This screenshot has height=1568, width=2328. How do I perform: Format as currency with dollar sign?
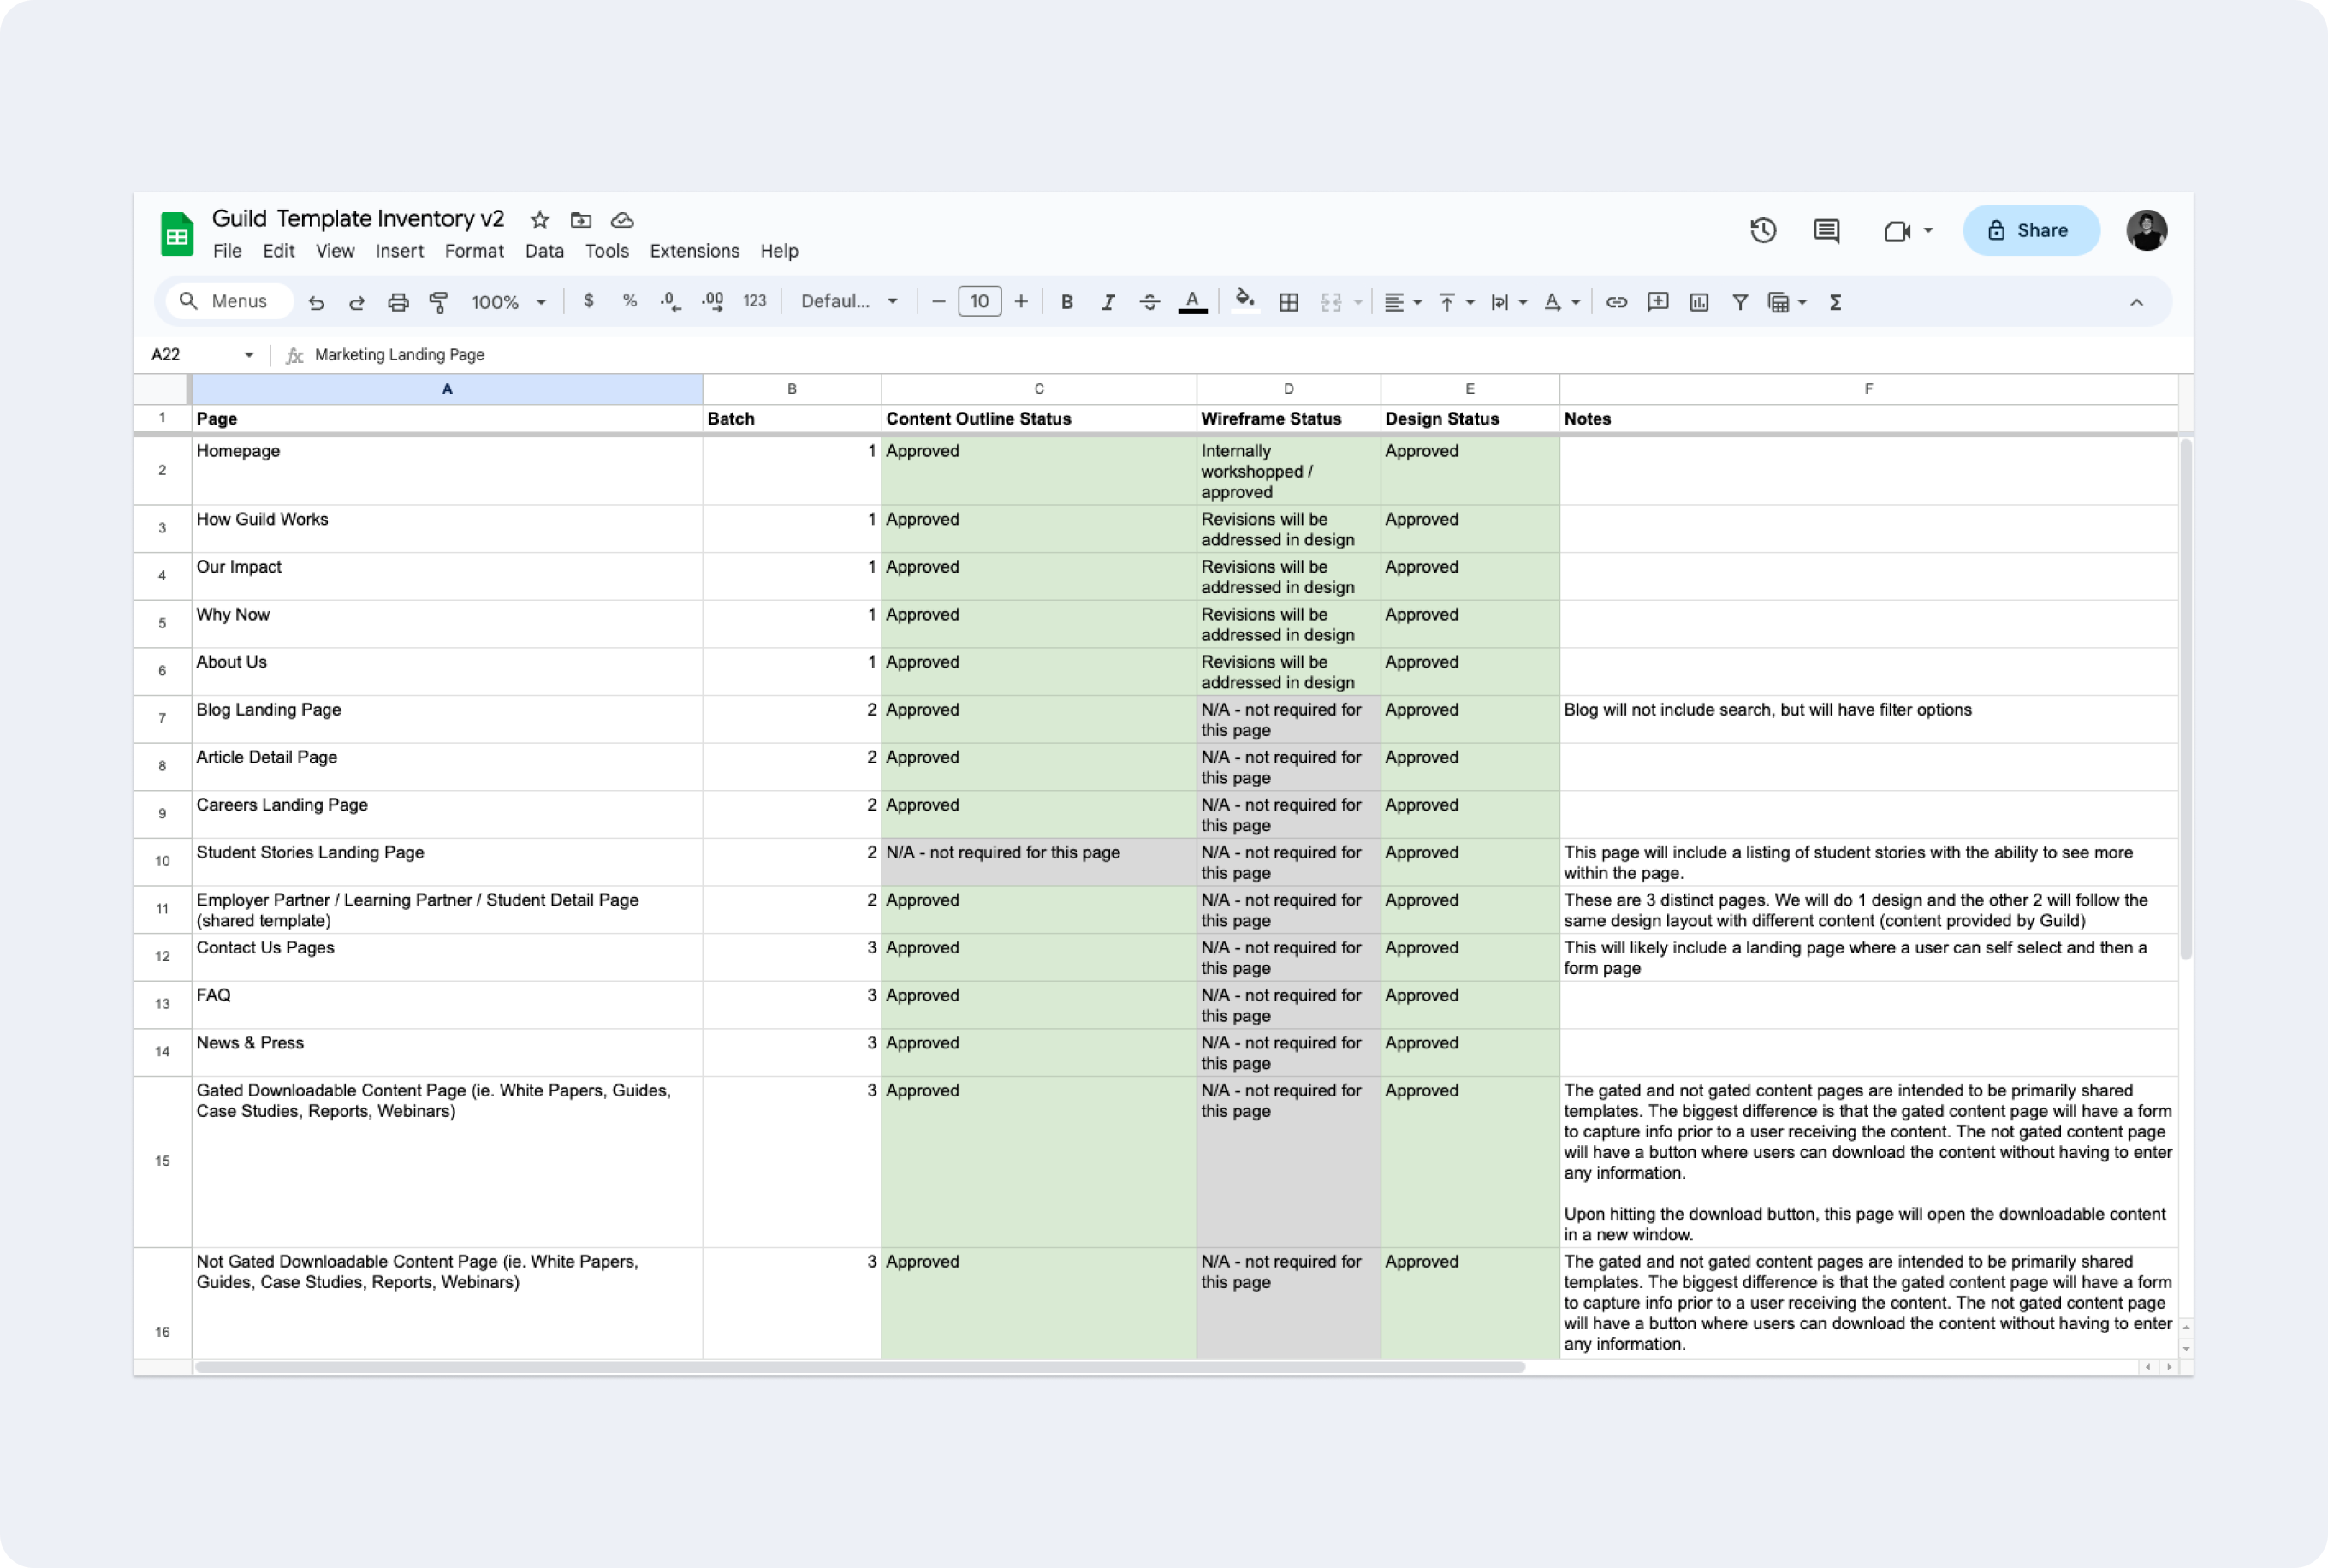point(589,301)
